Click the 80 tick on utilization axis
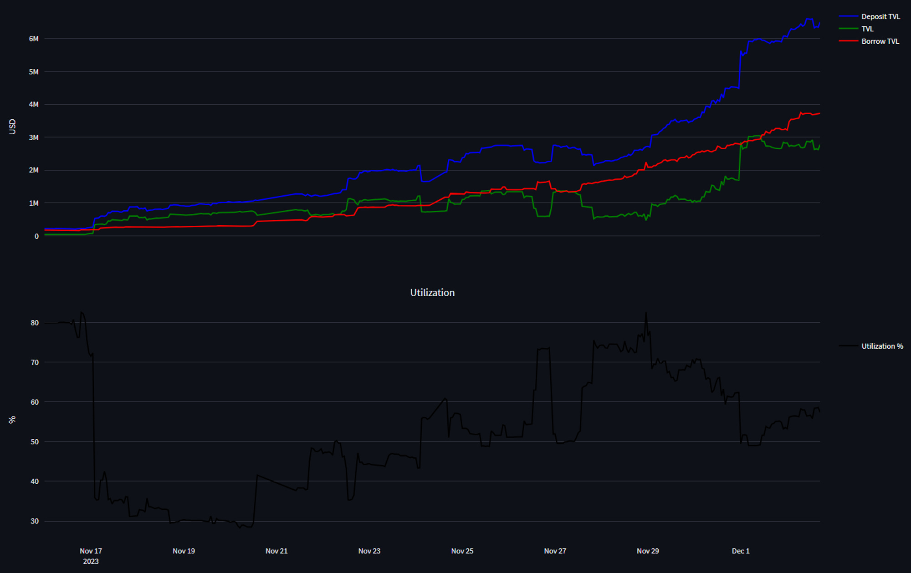Screen dimensions: 911x573 [35, 323]
